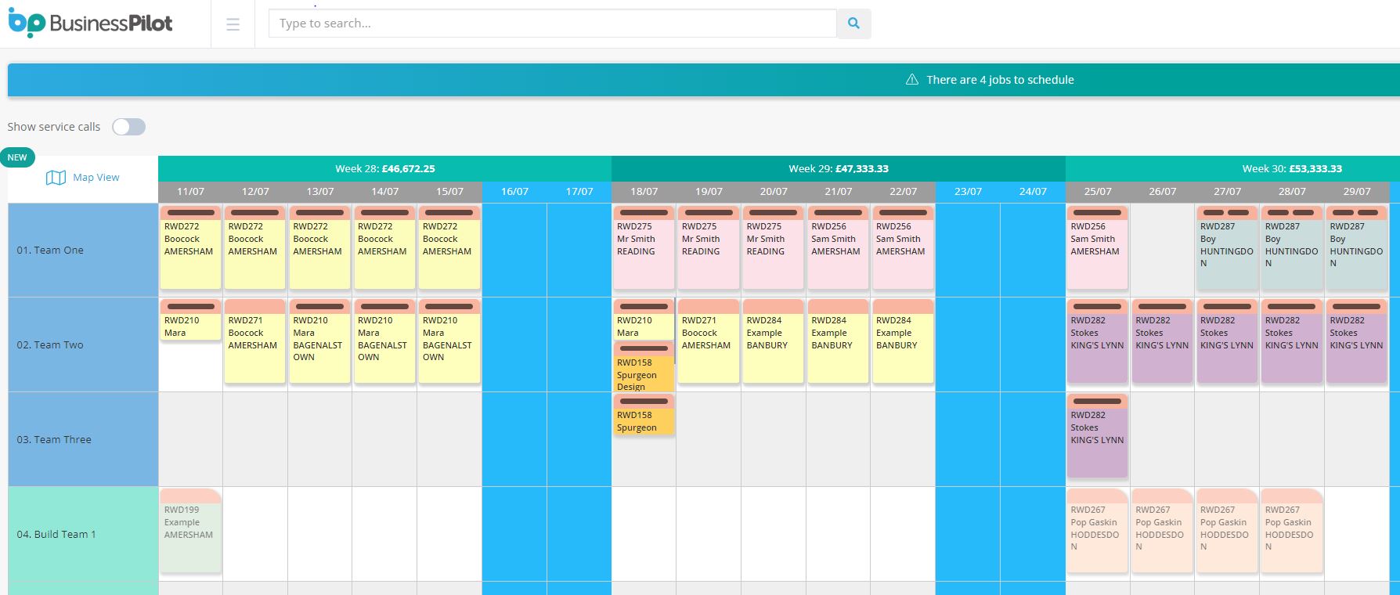1400x595 pixels.
Task: Select the Week 30 header
Action: coord(1291,168)
